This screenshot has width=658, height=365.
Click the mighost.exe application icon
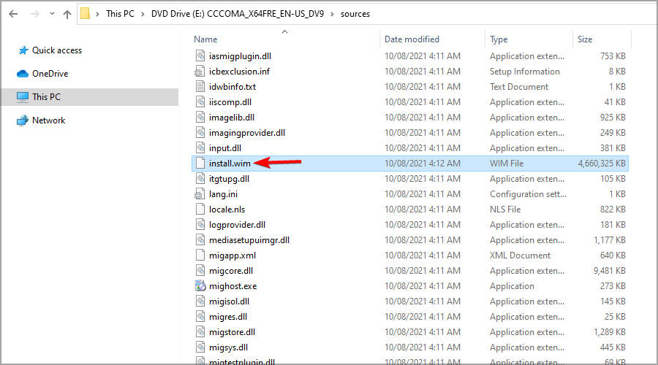click(200, 286)
